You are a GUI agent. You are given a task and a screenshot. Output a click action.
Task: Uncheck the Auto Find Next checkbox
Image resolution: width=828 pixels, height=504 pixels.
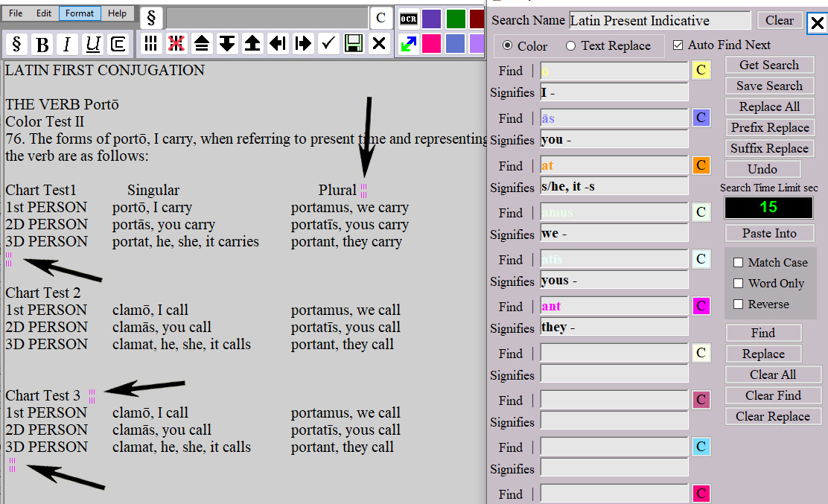click(x=678, y=45)
